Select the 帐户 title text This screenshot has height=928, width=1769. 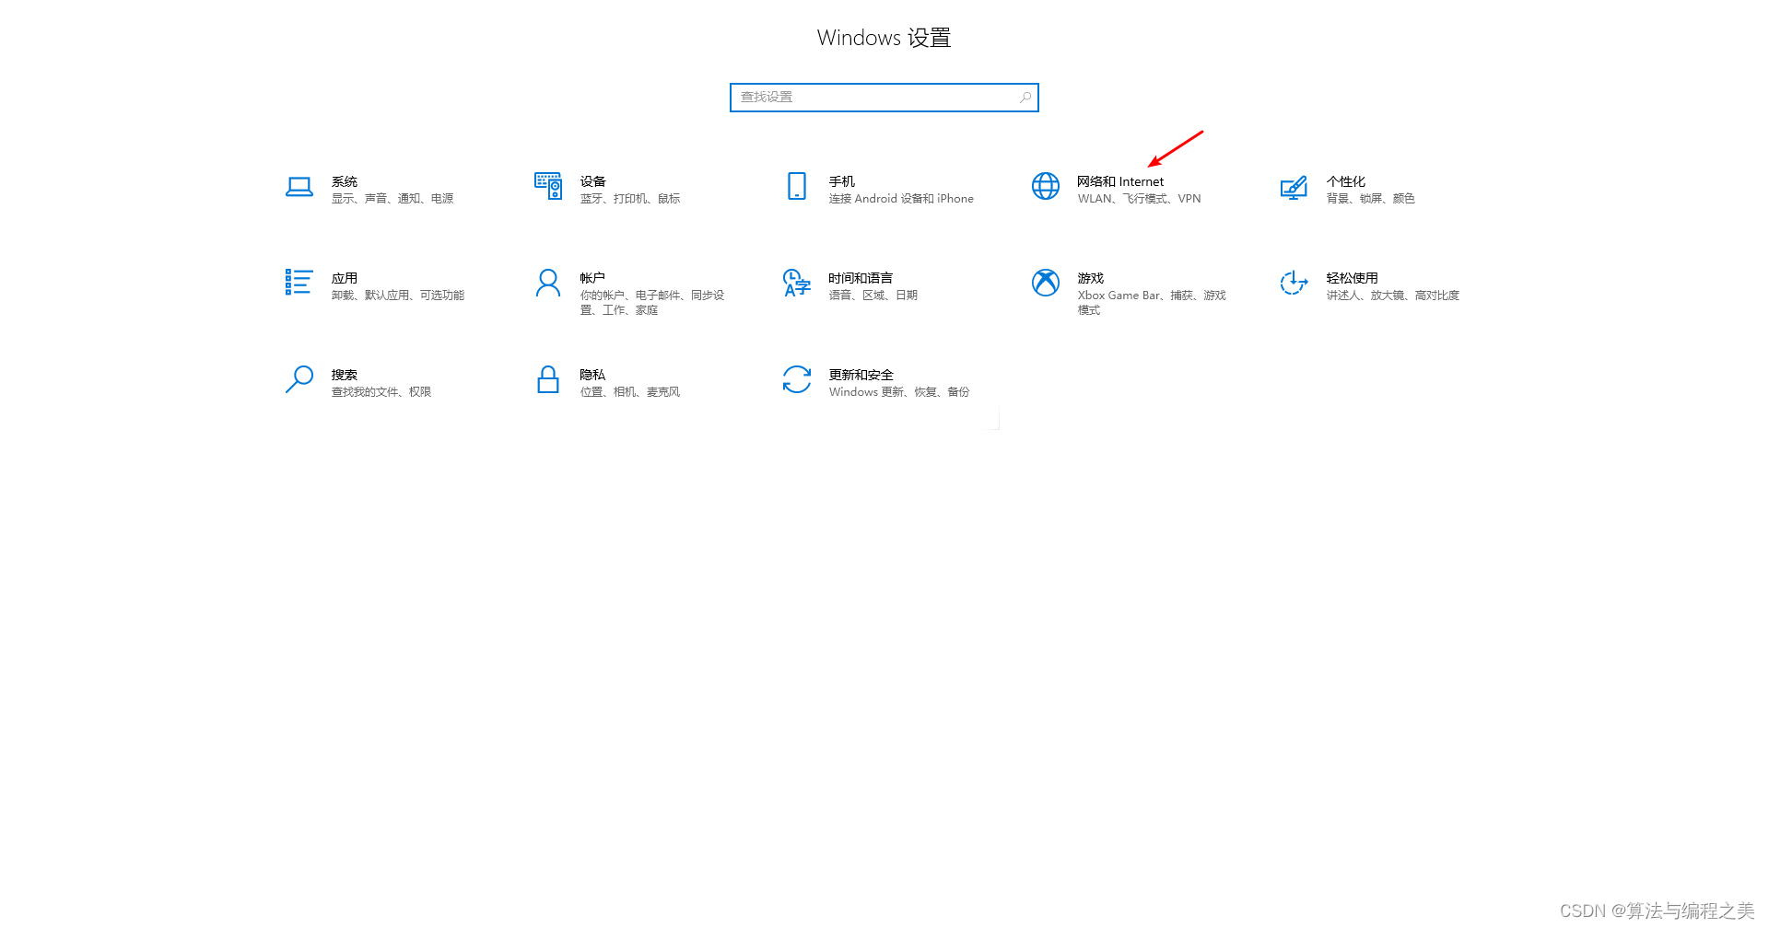click(592, 278)
